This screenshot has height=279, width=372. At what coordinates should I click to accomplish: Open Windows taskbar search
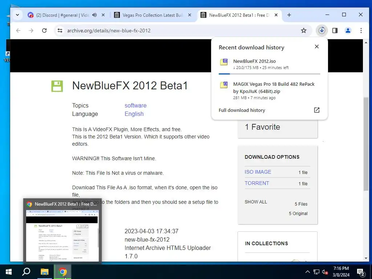26,272
